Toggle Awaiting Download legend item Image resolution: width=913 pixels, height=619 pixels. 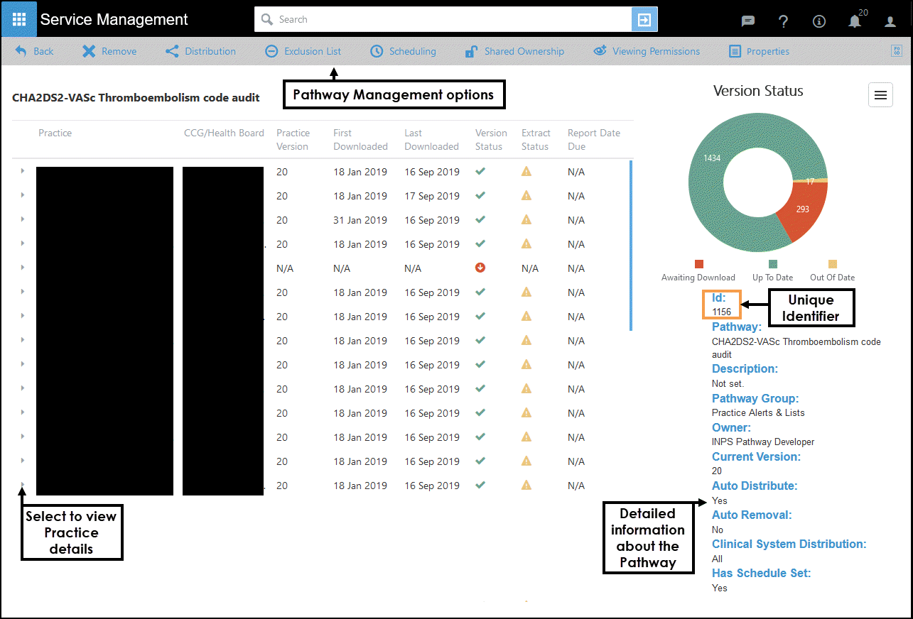(x=699, y=270)
